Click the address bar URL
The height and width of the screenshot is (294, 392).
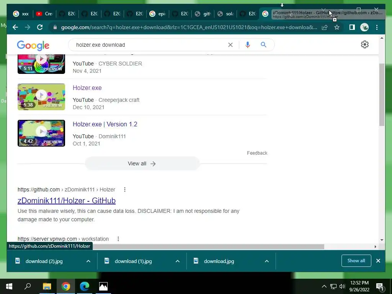click(189, 27)
